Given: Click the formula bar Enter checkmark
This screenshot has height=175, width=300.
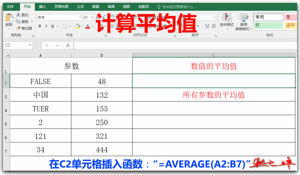Looking at the screenshot, I should pos(57,45).
